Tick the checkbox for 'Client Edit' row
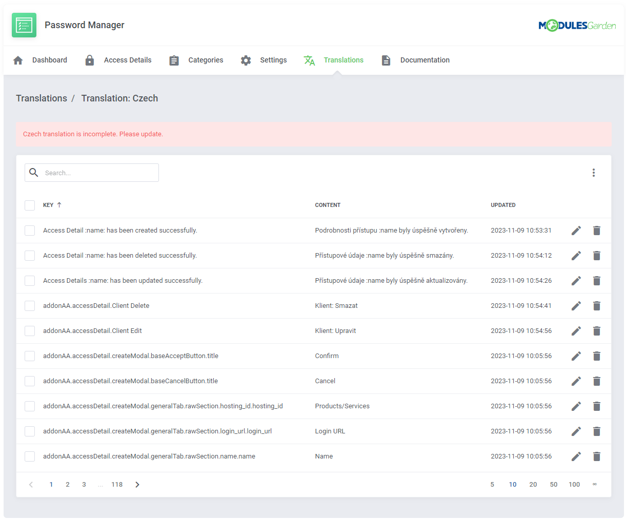Screen dimensions: 626x521 [30, 331]
